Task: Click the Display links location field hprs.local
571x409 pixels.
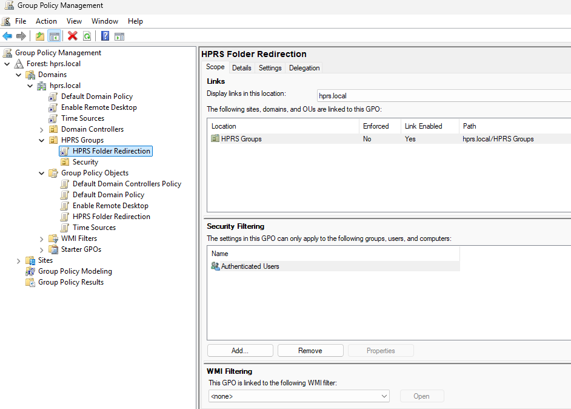Action: (x=444, y=96)
